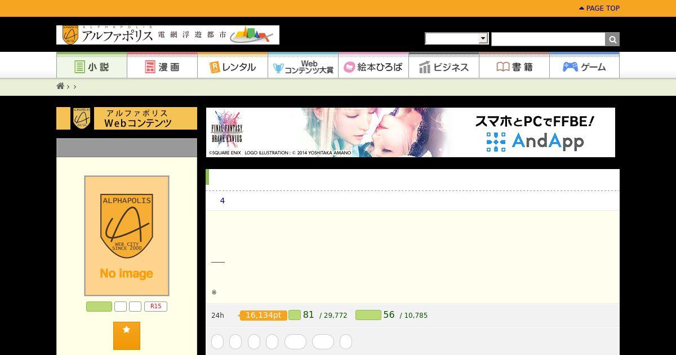The image size is (676, 355).
Task: Focus the header search text field
Action: pos(548,39)
